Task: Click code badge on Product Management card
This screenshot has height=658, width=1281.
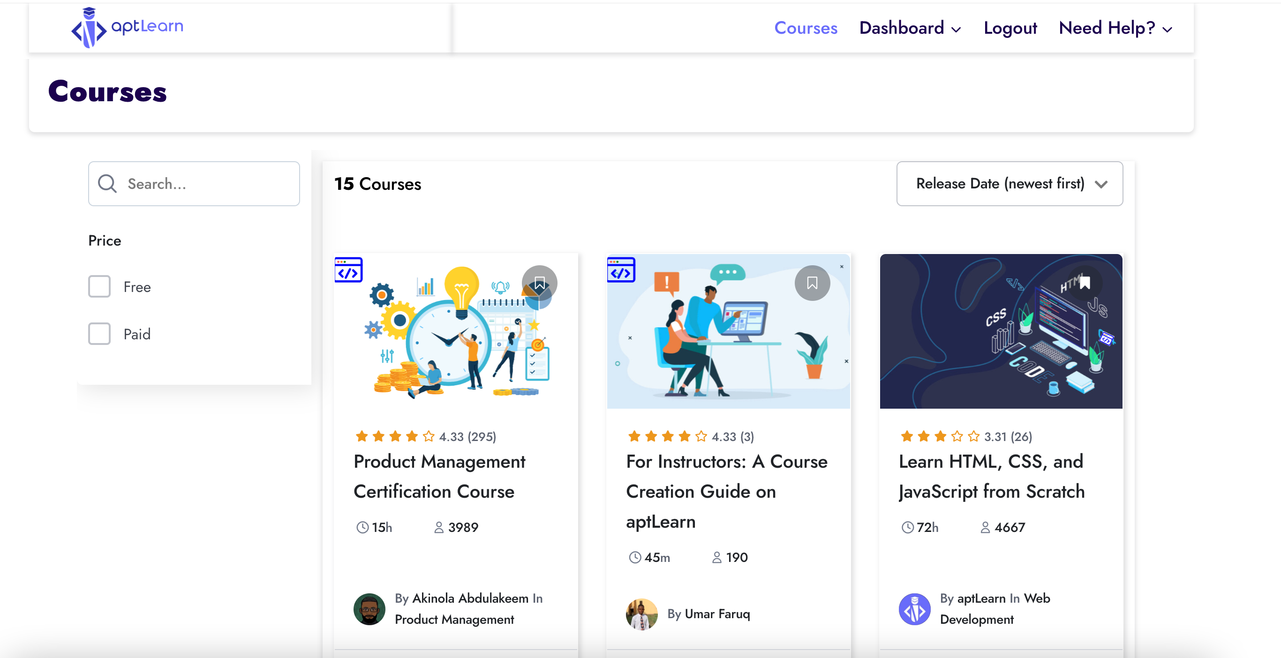Action: pyautogui.click(x=348, y=270)
